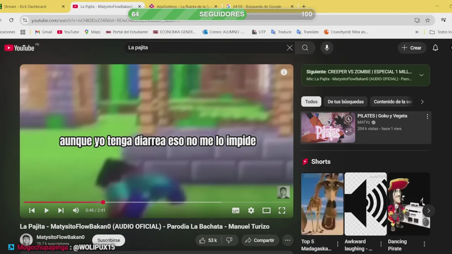This screenshot has width=452, height=254.
Task: Skip to next video
Action: coord(61,211)
